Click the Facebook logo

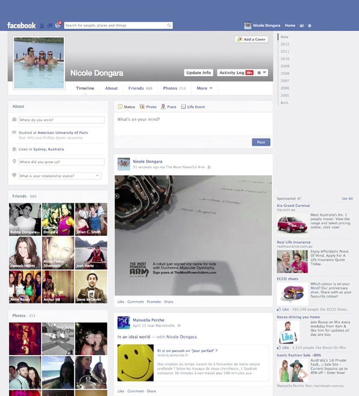point(21,25)
